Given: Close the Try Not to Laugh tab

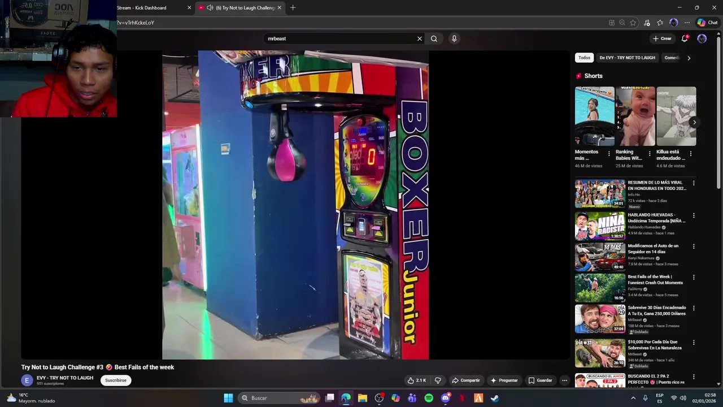Looking at the screenshot, I should click(x=279, y=8).
